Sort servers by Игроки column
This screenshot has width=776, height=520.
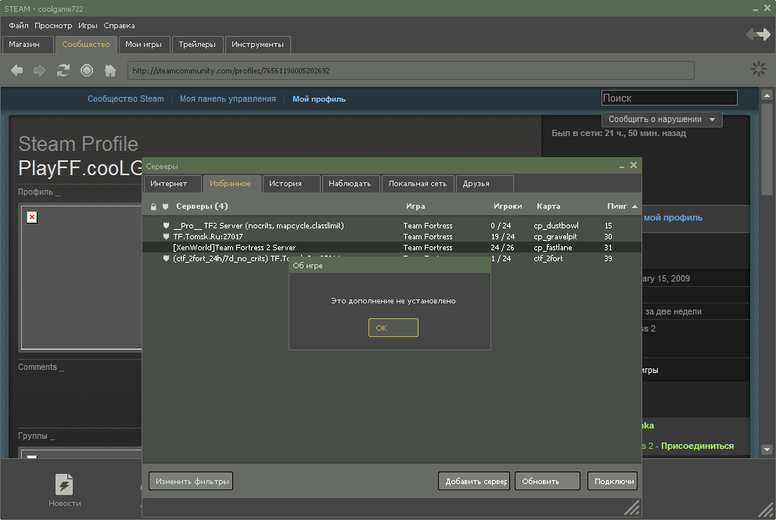(x=508, y=206)
